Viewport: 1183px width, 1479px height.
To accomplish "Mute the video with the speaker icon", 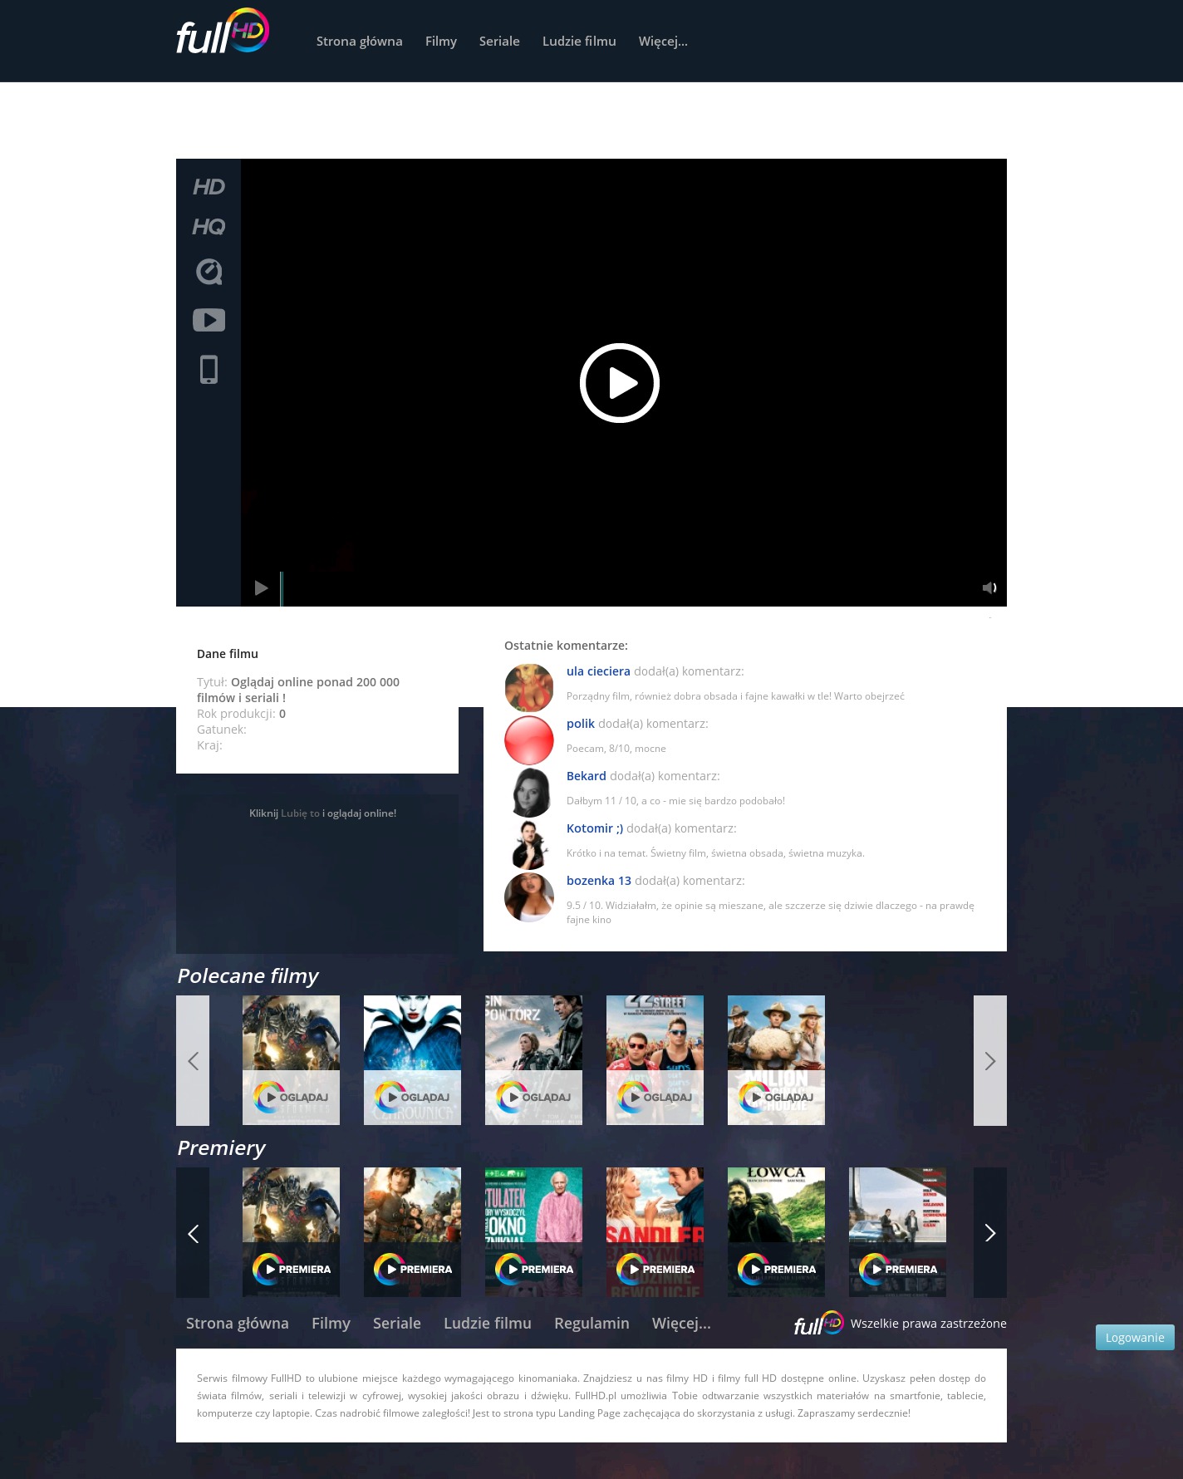I will coord(989,588).
